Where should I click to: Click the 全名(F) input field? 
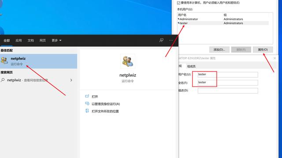[x=228, y=83]
